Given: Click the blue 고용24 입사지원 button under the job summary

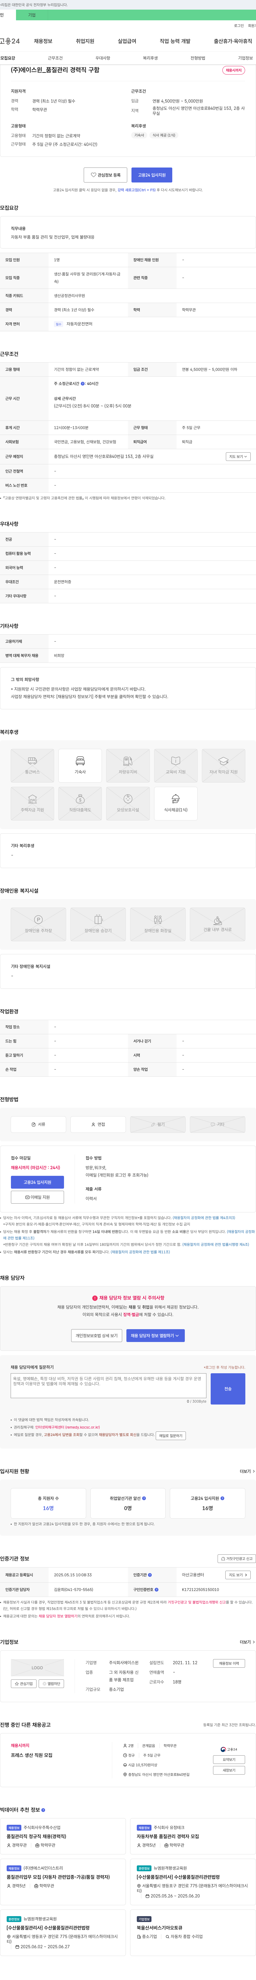Looking at the screenshot, I should coord(152,174).
